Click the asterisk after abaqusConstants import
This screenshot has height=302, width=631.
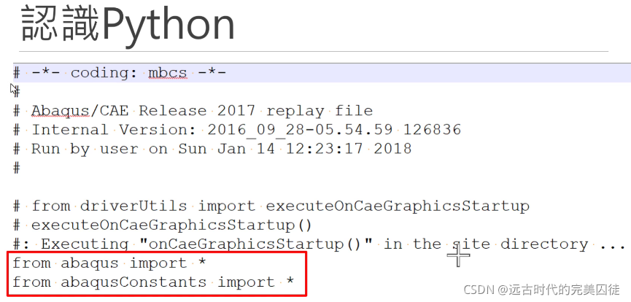pyautogui.click(x=290, y=282)
